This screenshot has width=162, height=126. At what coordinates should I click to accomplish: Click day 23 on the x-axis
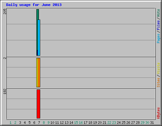pyautogui.click(x=114, y=123)
